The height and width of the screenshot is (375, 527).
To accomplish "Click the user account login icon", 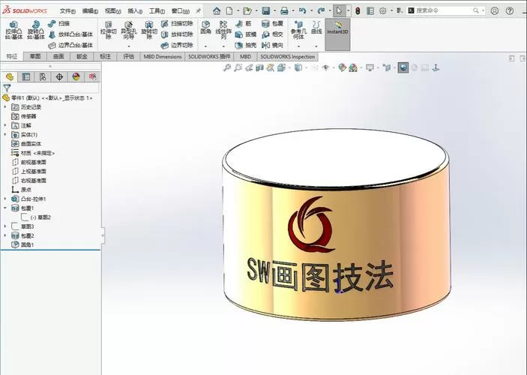I will [495, 10].
